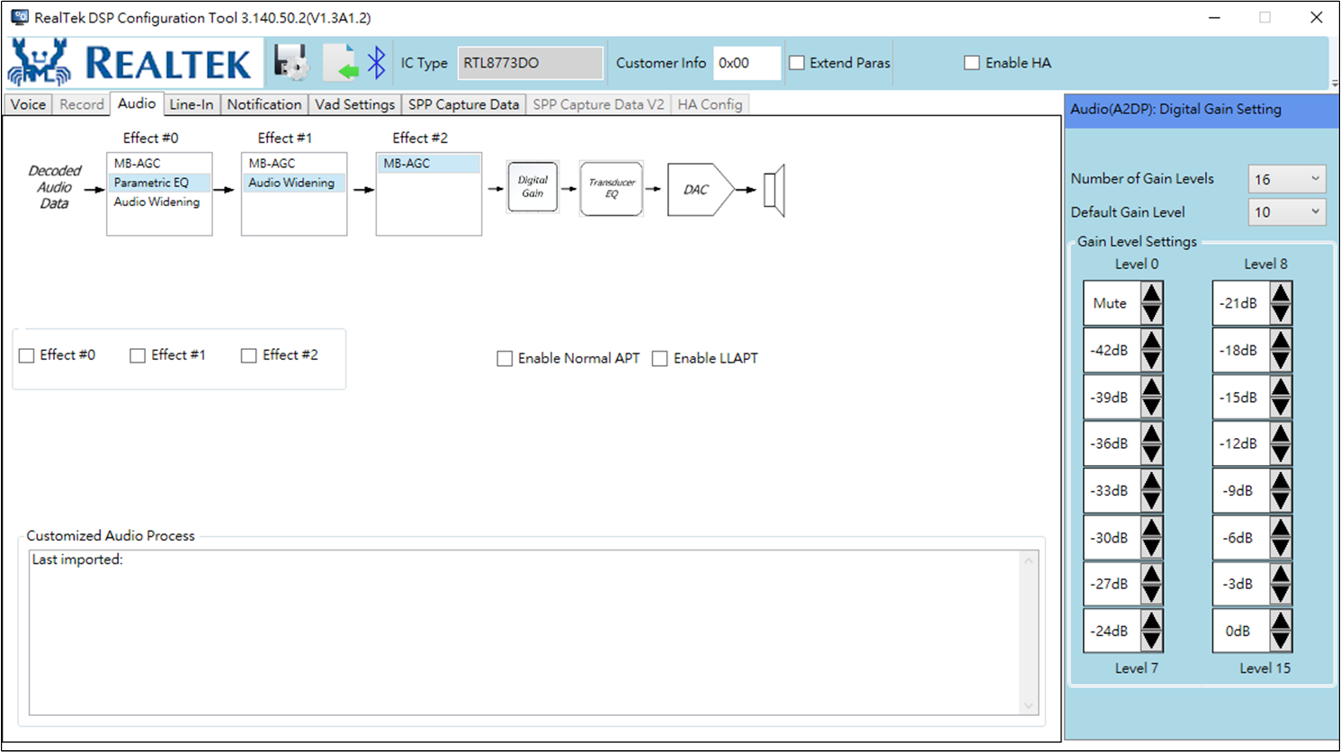
Task: Switch to the Vad Settings tab
Action: point(355,104)
